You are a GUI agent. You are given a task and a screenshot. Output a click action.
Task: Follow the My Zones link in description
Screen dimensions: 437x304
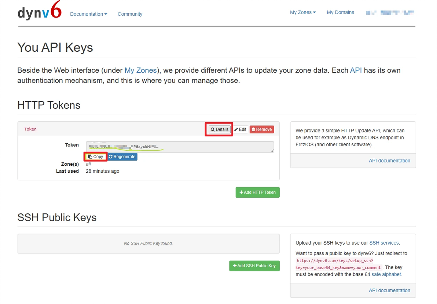(x=140, y=70)
